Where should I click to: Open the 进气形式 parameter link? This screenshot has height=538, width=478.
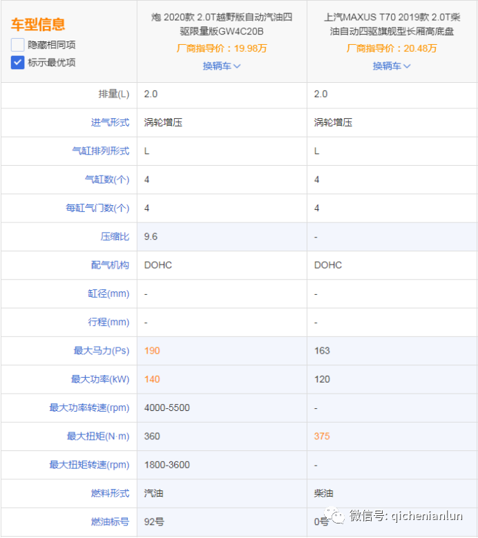click(110, 122)
